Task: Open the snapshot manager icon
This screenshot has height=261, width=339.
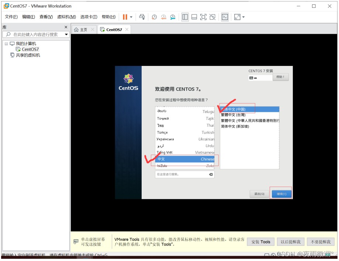Action: pos(173,17)
